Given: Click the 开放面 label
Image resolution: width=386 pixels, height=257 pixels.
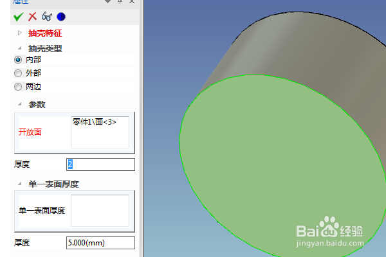Looking at the screenshot, I should tap(30, 132).
